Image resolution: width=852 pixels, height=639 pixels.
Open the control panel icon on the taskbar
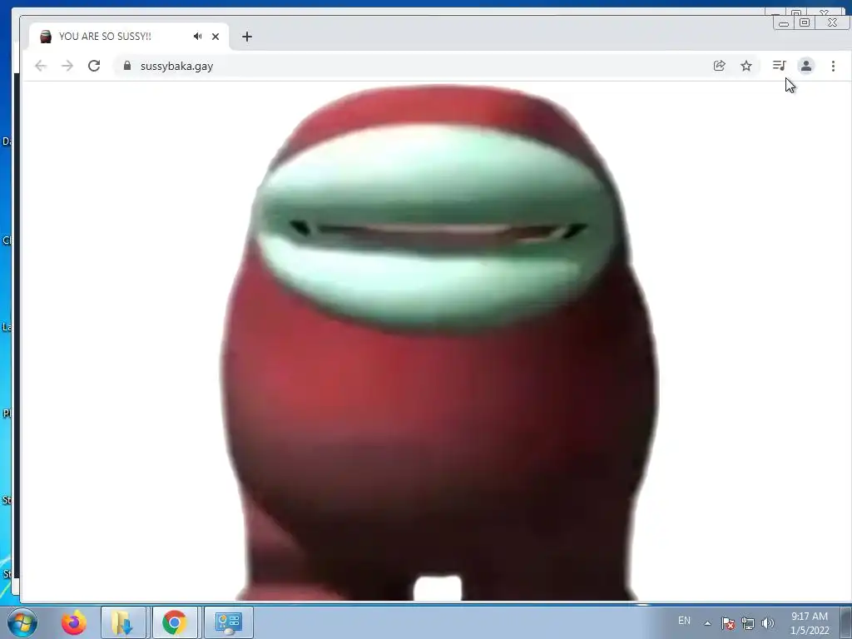(228, 622)
